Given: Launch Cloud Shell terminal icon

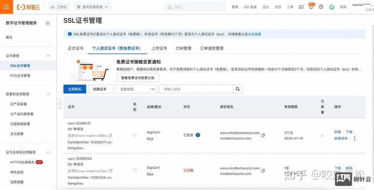Looking at the screenshot, I should pyautogui.click(x=301, y=7).
